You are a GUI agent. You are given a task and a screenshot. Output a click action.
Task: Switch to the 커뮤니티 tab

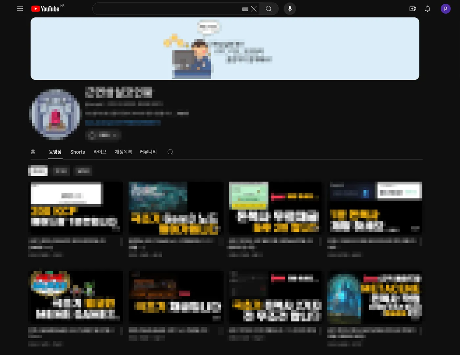tap(148, 152)
